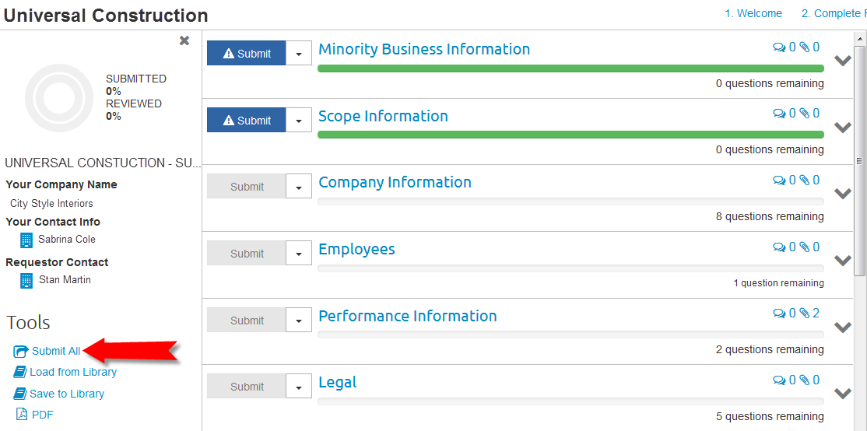Viewport: 867px width, 431px height.
Task: Expand the Employees section chevron
Action: 842,260
